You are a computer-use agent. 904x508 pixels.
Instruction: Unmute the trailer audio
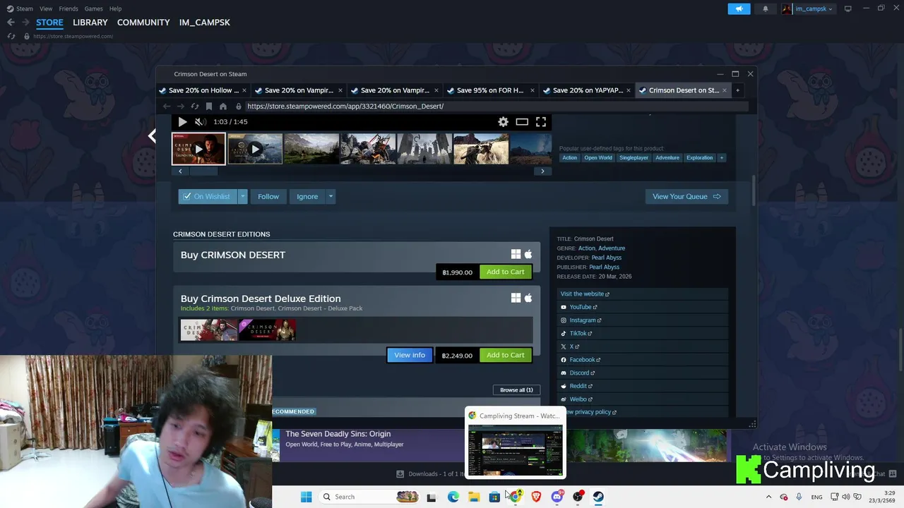200,121
